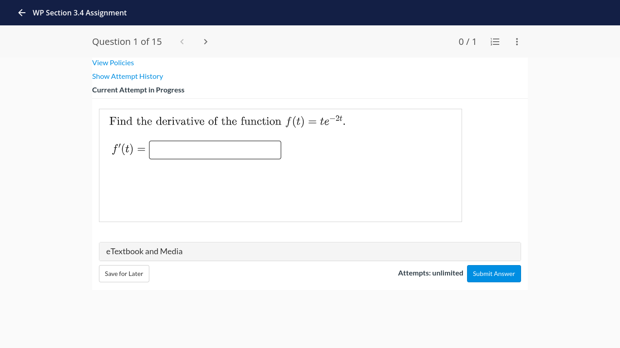The height and width of the screenshot is (348, 620).
Task: Click Show Attempt History
Action: [128, 76]
